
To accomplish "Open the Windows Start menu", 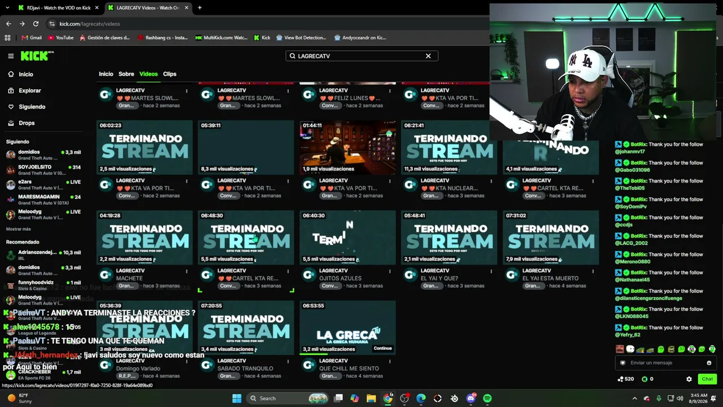I will point(237,399).
